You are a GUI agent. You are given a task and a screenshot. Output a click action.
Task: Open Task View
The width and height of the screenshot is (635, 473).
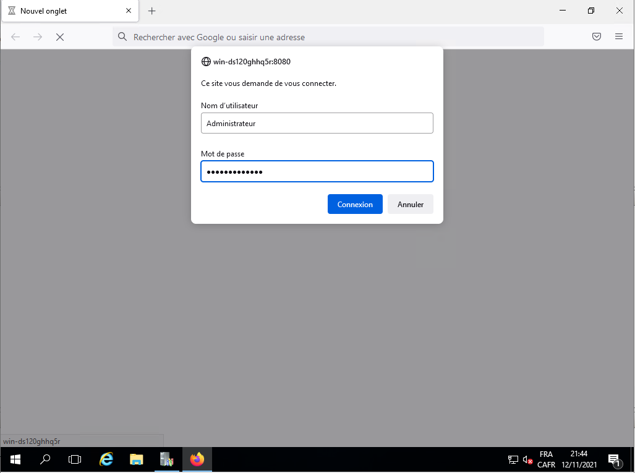tap(75, 459)
